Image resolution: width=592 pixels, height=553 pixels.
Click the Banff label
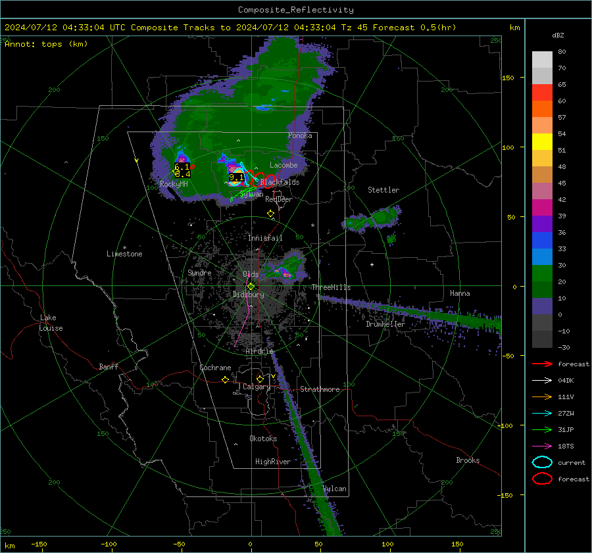click(109, 366)
